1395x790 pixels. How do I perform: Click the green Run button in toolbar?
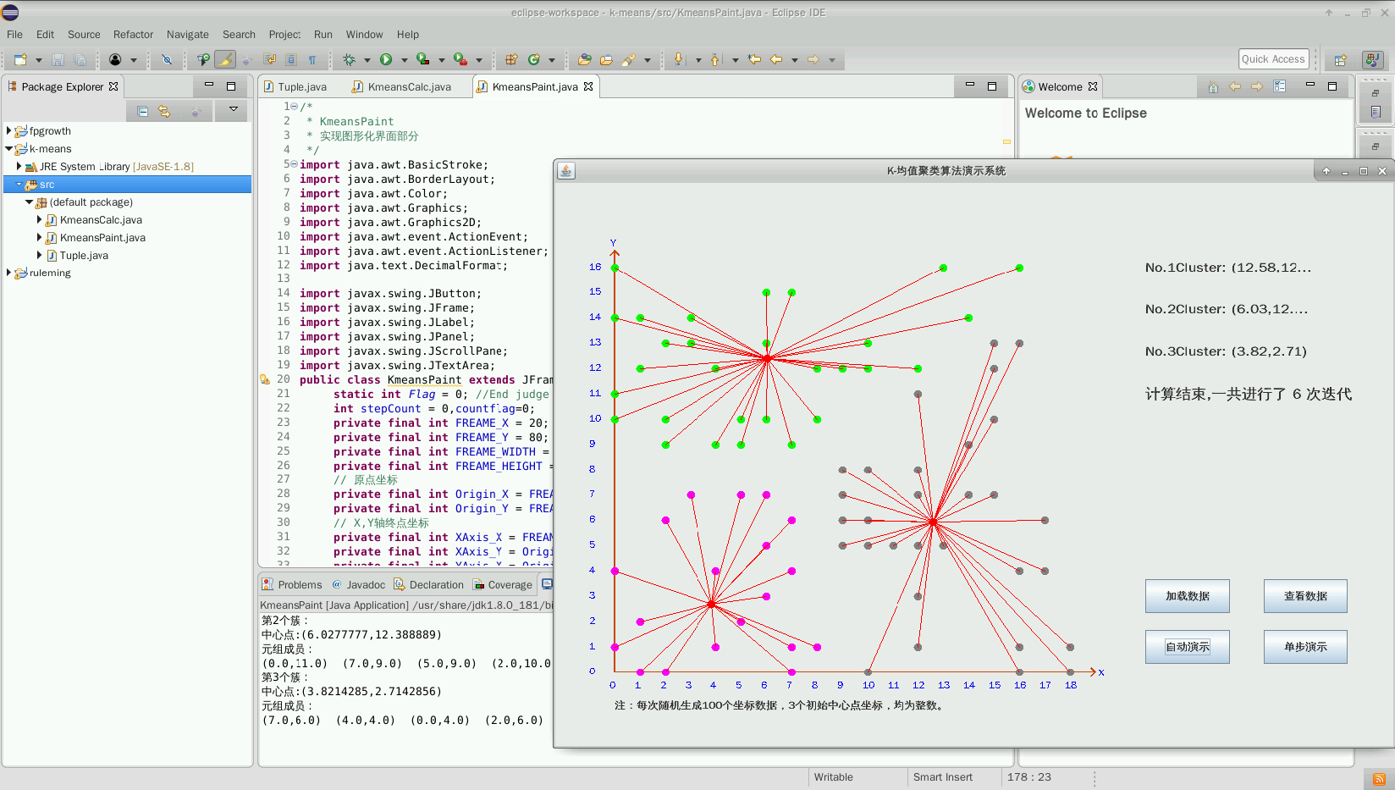[386, 59]
